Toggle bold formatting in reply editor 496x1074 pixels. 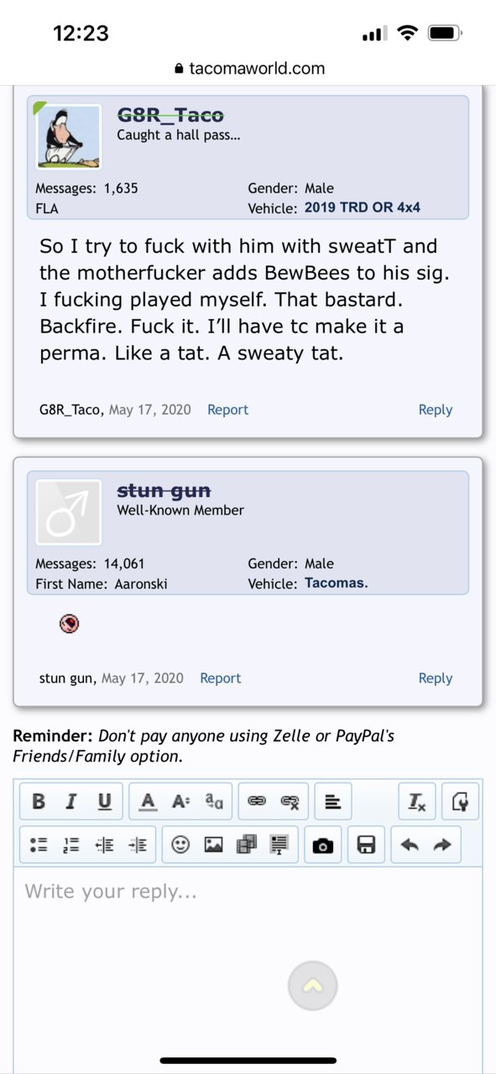point(39,802)
